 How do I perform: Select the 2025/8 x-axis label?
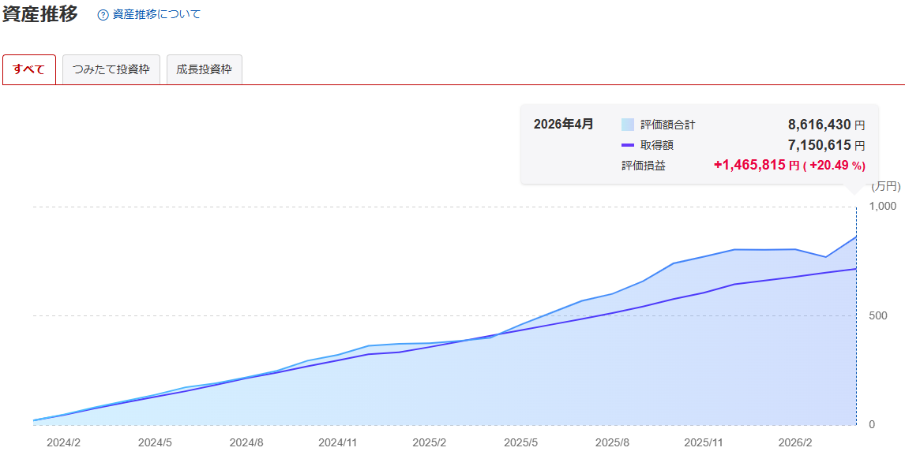point(612,442)
